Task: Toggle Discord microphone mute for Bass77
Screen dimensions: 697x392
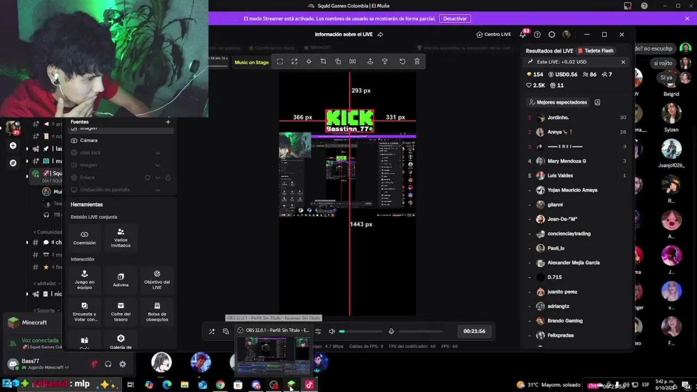Action: point(94,364)
